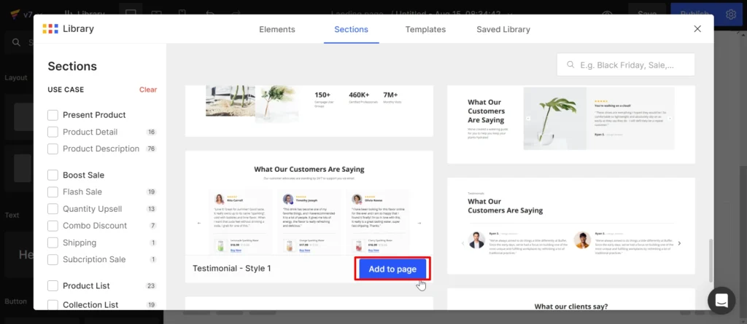The height and width of the screenshot is (324, 747).
Task: Open the live chat bubble icon
Action: click(x=721, y=300)
